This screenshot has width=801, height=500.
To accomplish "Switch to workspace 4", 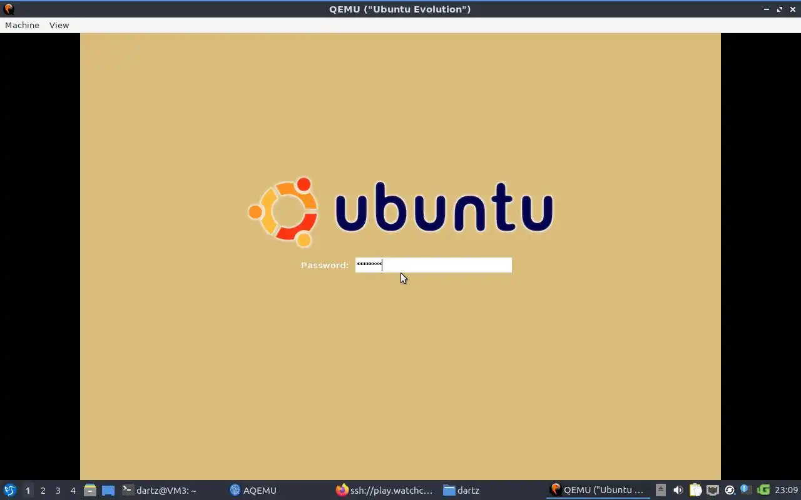I will (73, 491).
